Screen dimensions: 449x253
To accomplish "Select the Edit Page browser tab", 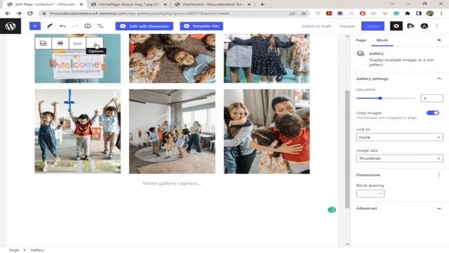I will 44,4.
